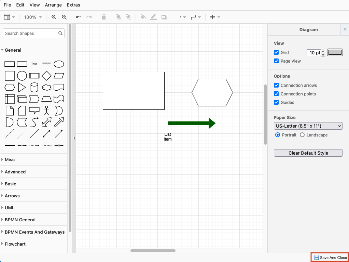Select the cylinder shape in General palette
Screen dimensions: 349x262
click(34, 87)
